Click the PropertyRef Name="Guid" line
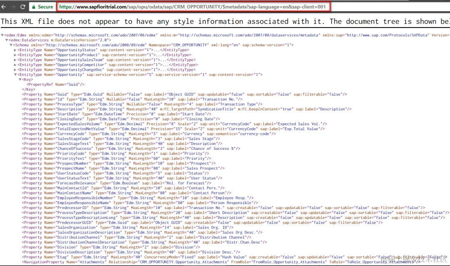Screen dimensions: 450x266 (x=55, y=85)
